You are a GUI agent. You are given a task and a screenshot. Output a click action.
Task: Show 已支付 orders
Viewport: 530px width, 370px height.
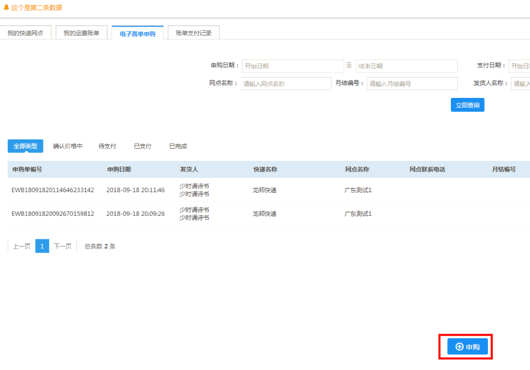[143, 146]
